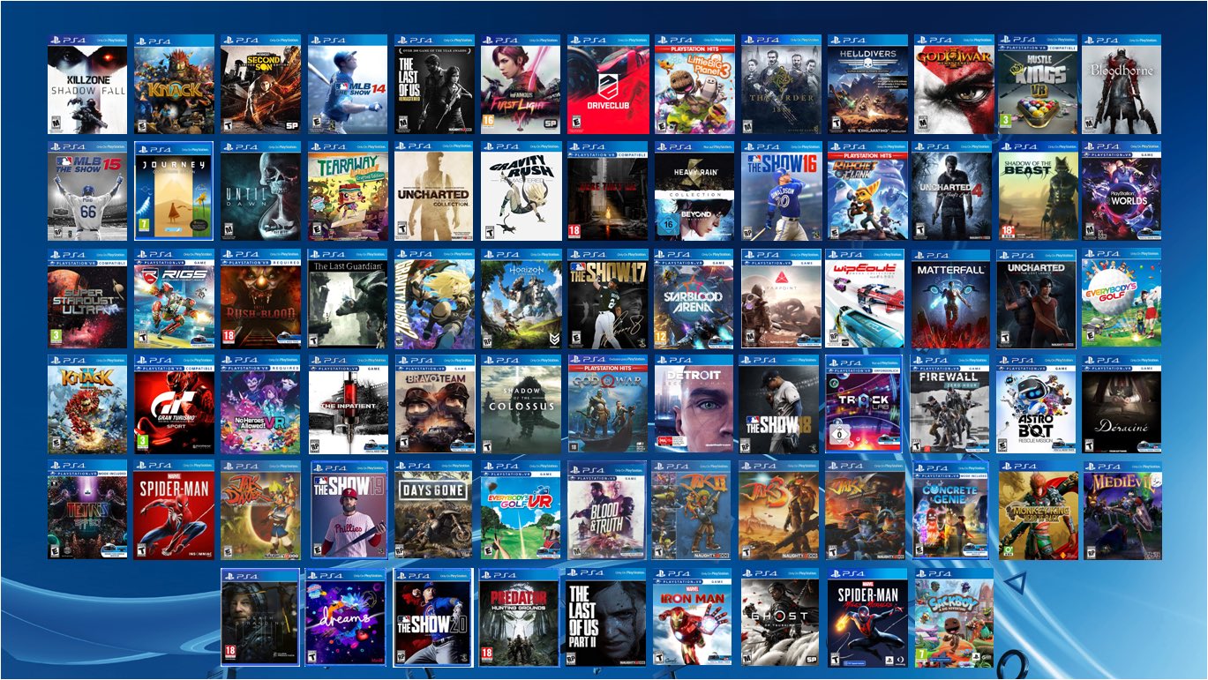This screenshot has height=680, width=1208.
Task: Pick the MLB 14 The Show cover
Action: [347, 85]
